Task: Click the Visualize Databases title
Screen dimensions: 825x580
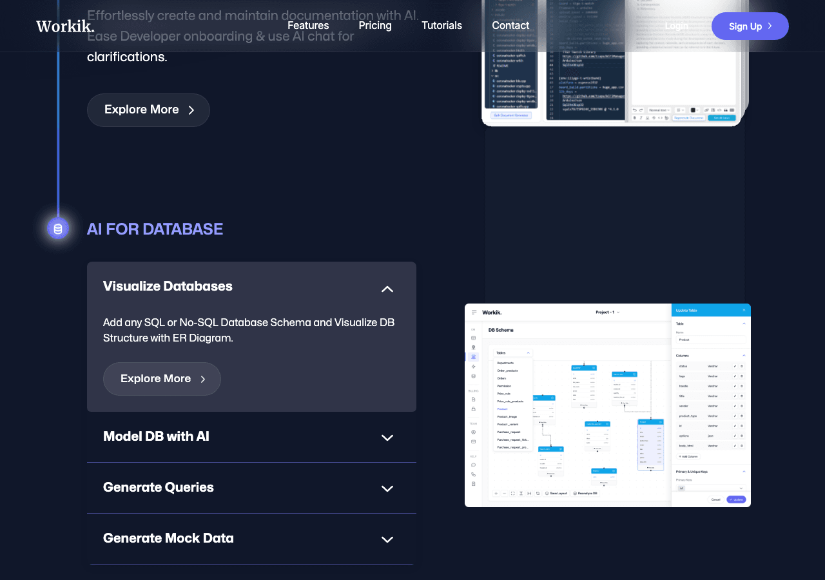Action: click(168, 286)
